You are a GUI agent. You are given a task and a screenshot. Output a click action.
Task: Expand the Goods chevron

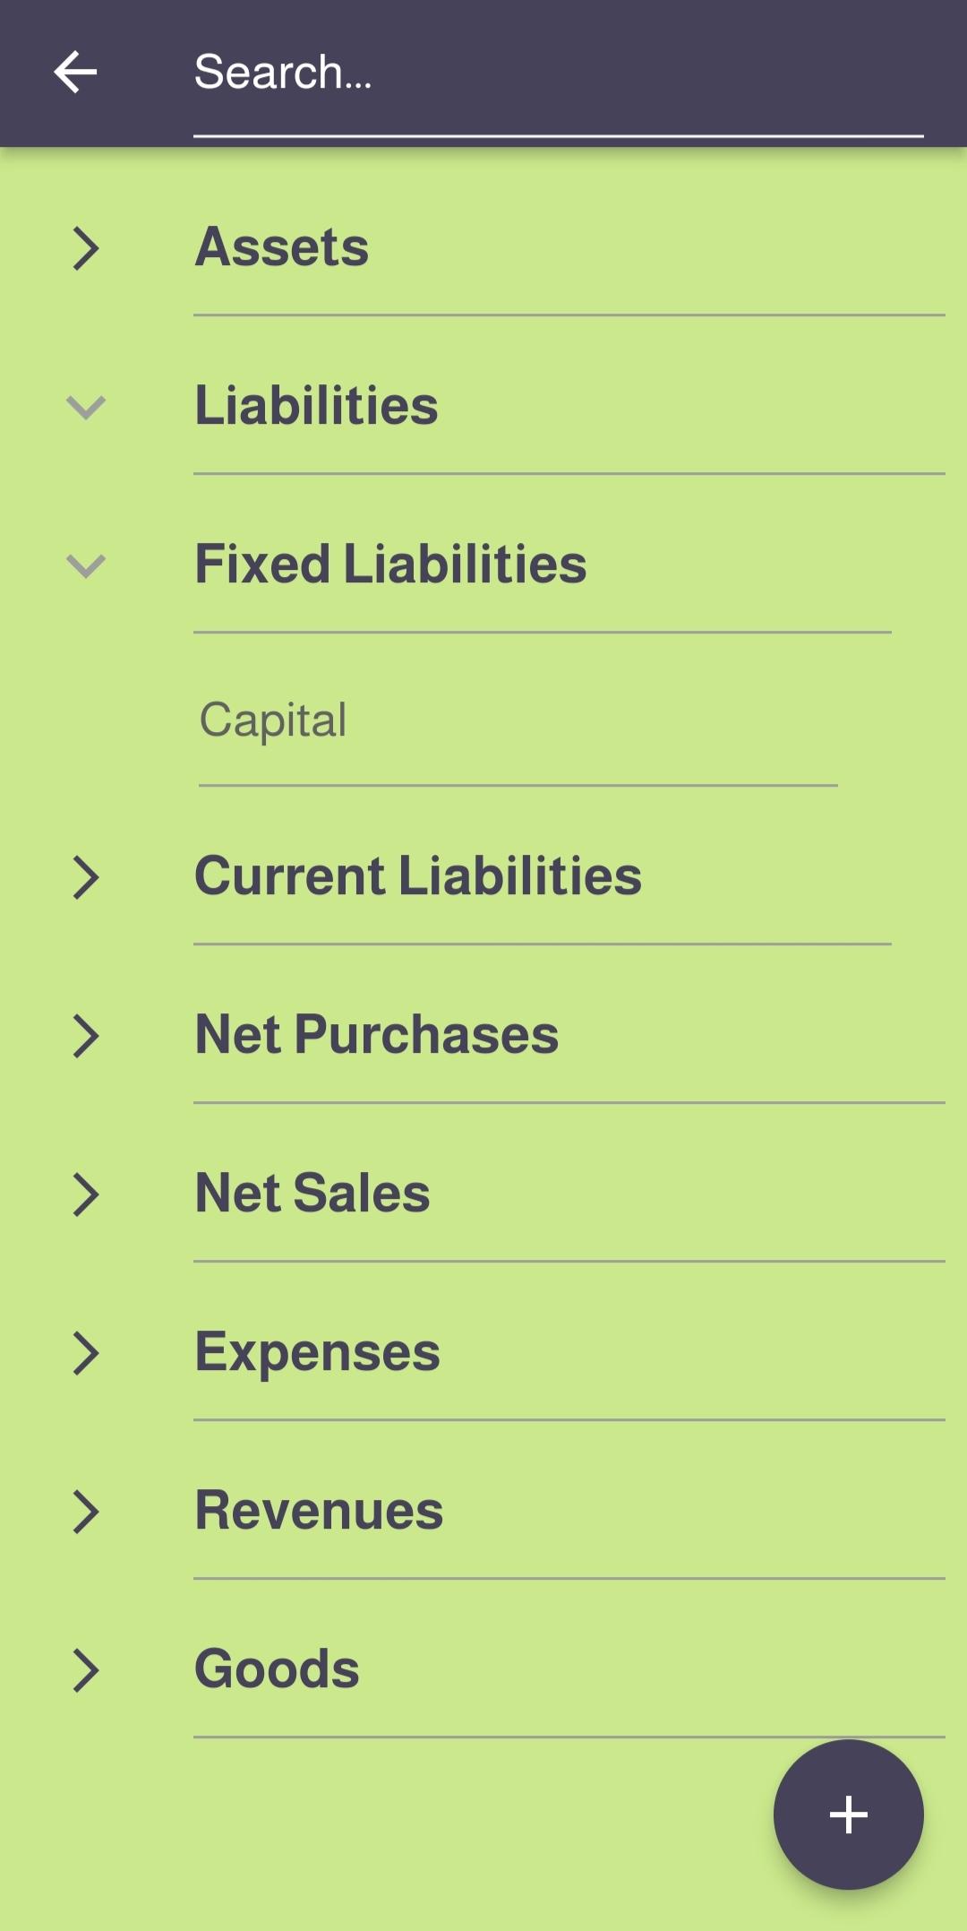tap(85, 1670)
